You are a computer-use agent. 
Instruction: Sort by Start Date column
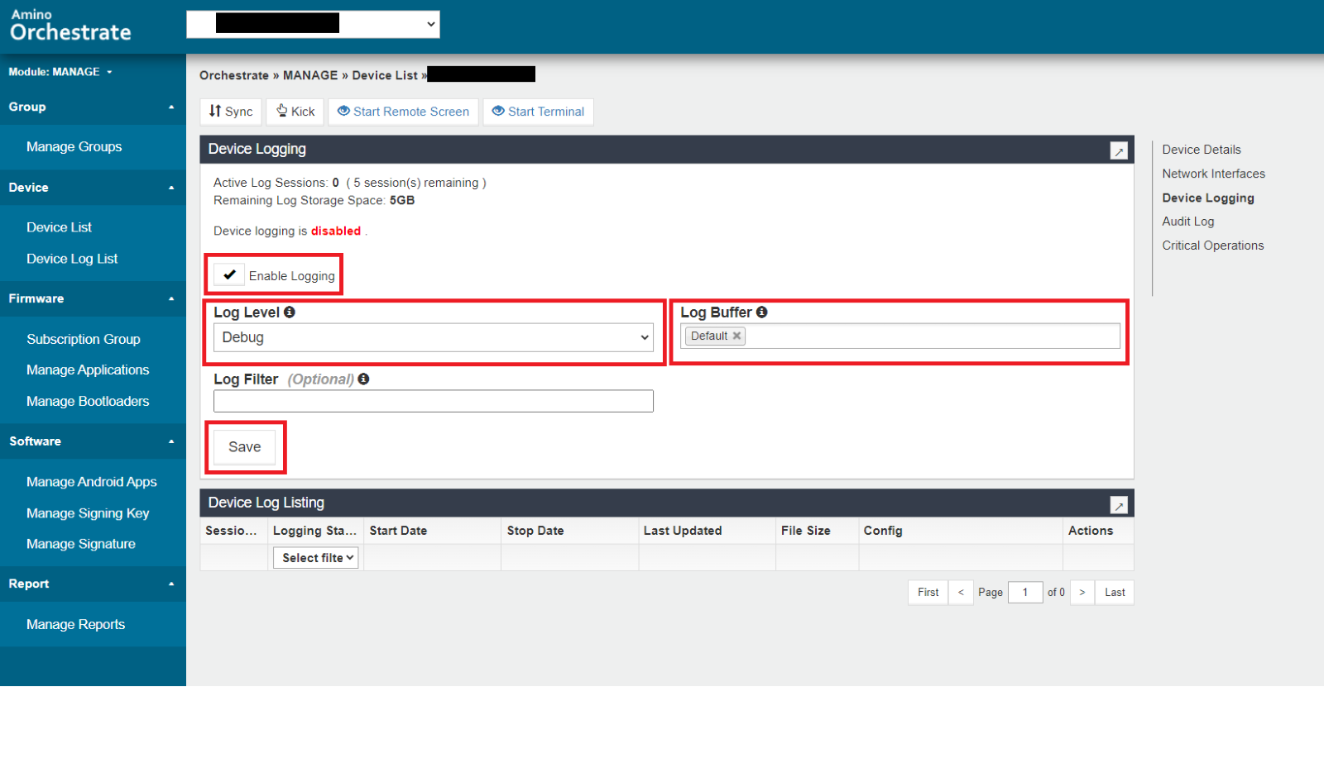pos(398,531)
